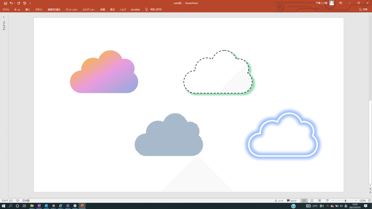This screenshot has width=372, height=209.
Task: Click the 23°C 曇り weather widget
Action: pos(315,206)
